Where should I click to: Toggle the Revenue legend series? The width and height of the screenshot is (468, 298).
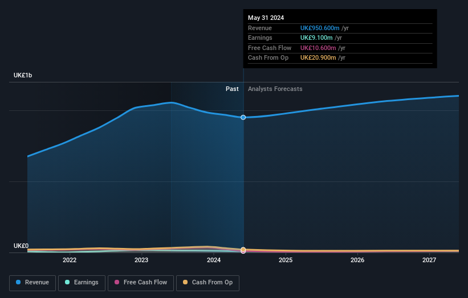[32, 283]
